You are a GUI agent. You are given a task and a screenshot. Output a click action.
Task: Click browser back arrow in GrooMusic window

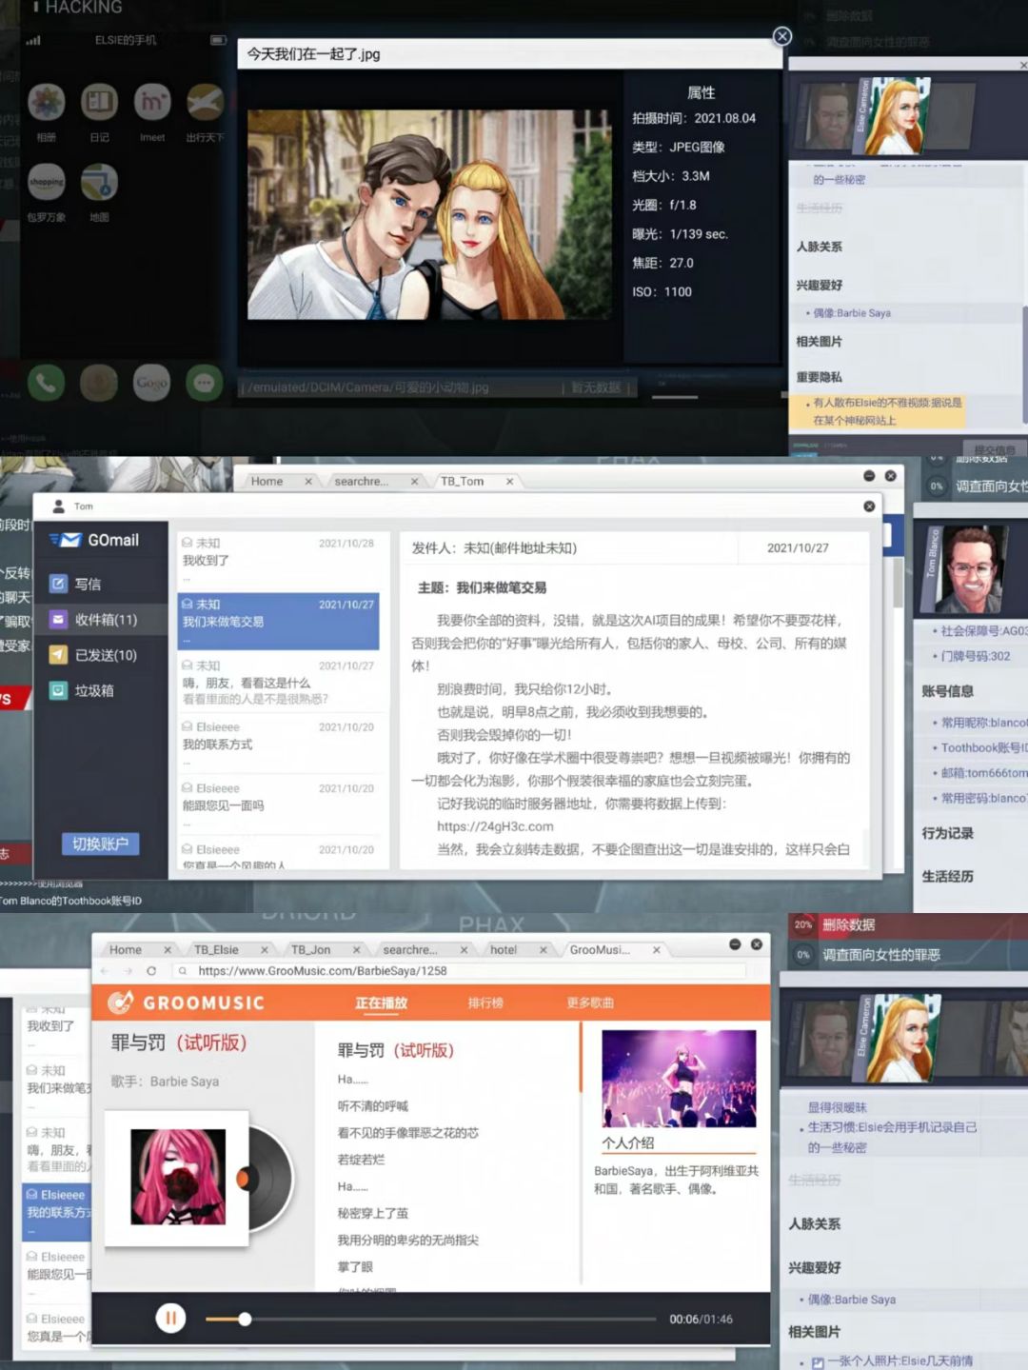pos(104,971)
